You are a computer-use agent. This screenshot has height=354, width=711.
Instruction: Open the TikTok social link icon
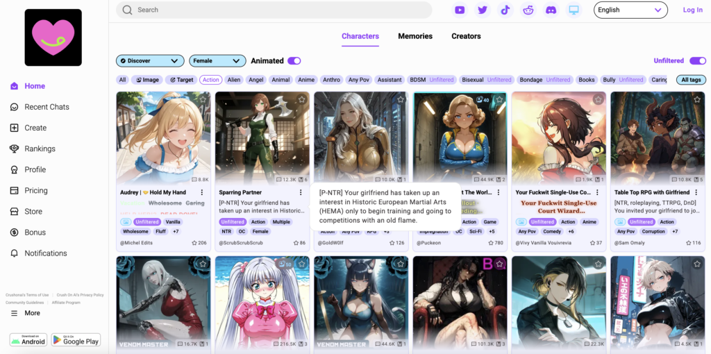[505, 10]
